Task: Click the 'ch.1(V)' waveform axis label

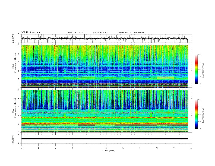Action: tap(13, 39)
